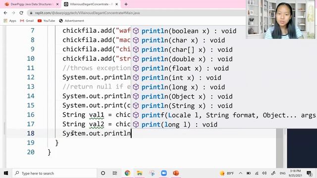
Task: Open Cortana circle icon
Action: (x=103, y=173)
